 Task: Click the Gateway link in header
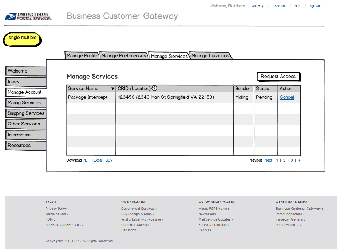pyautogui.click(x=257, y=6)
